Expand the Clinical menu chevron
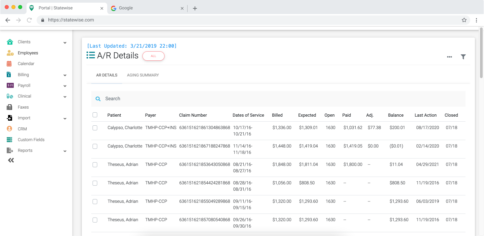Image resolution: width=484 pixels, height=236 pixels. [65, 97]
